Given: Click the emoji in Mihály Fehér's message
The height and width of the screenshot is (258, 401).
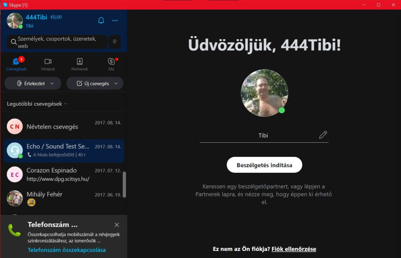Looking at the screenshot, I should pyautogui.click(x=31, y=202).
